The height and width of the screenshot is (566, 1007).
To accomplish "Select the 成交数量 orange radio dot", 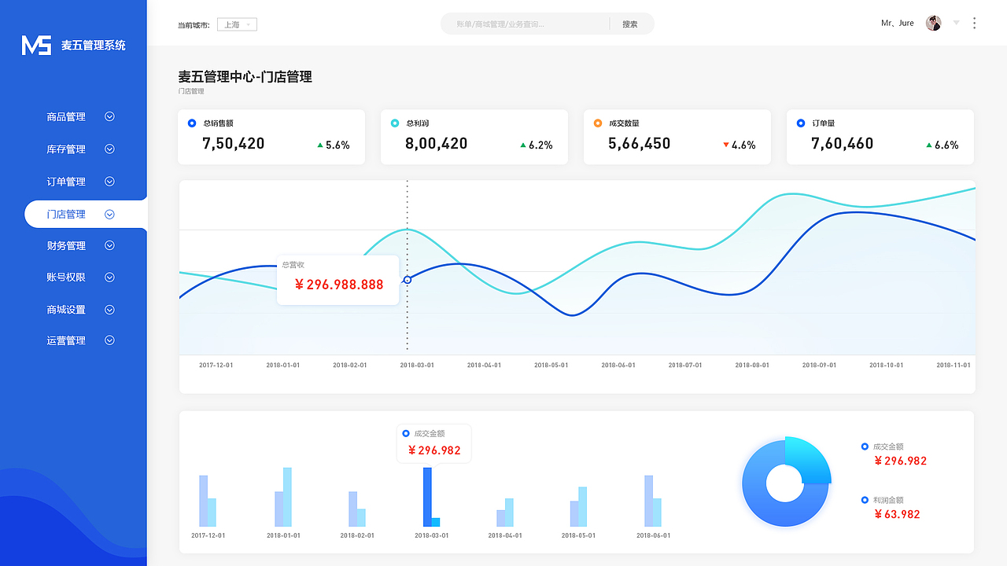I will (598, 123).
